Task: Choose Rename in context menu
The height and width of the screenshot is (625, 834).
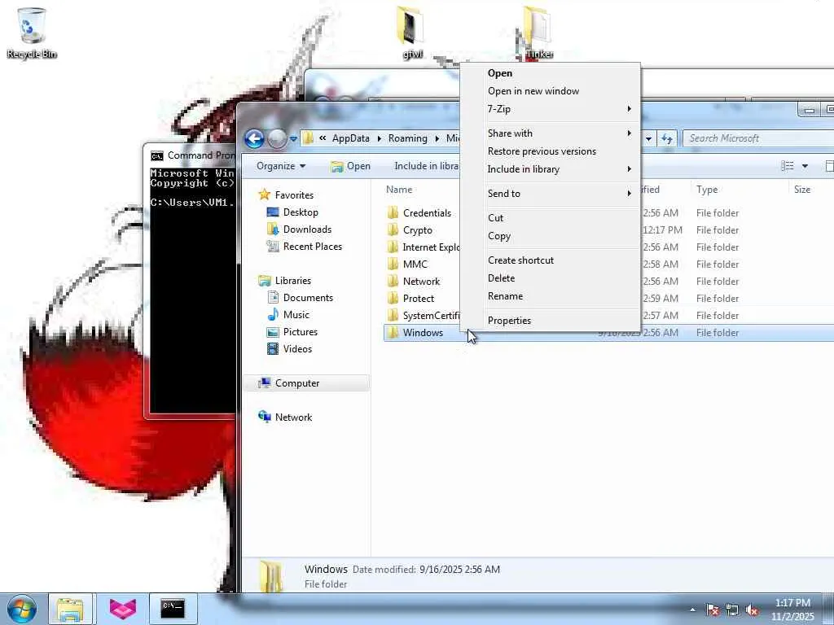Action: coord(551,296)
